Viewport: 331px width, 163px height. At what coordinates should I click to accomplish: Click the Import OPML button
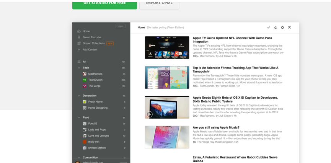159,3
